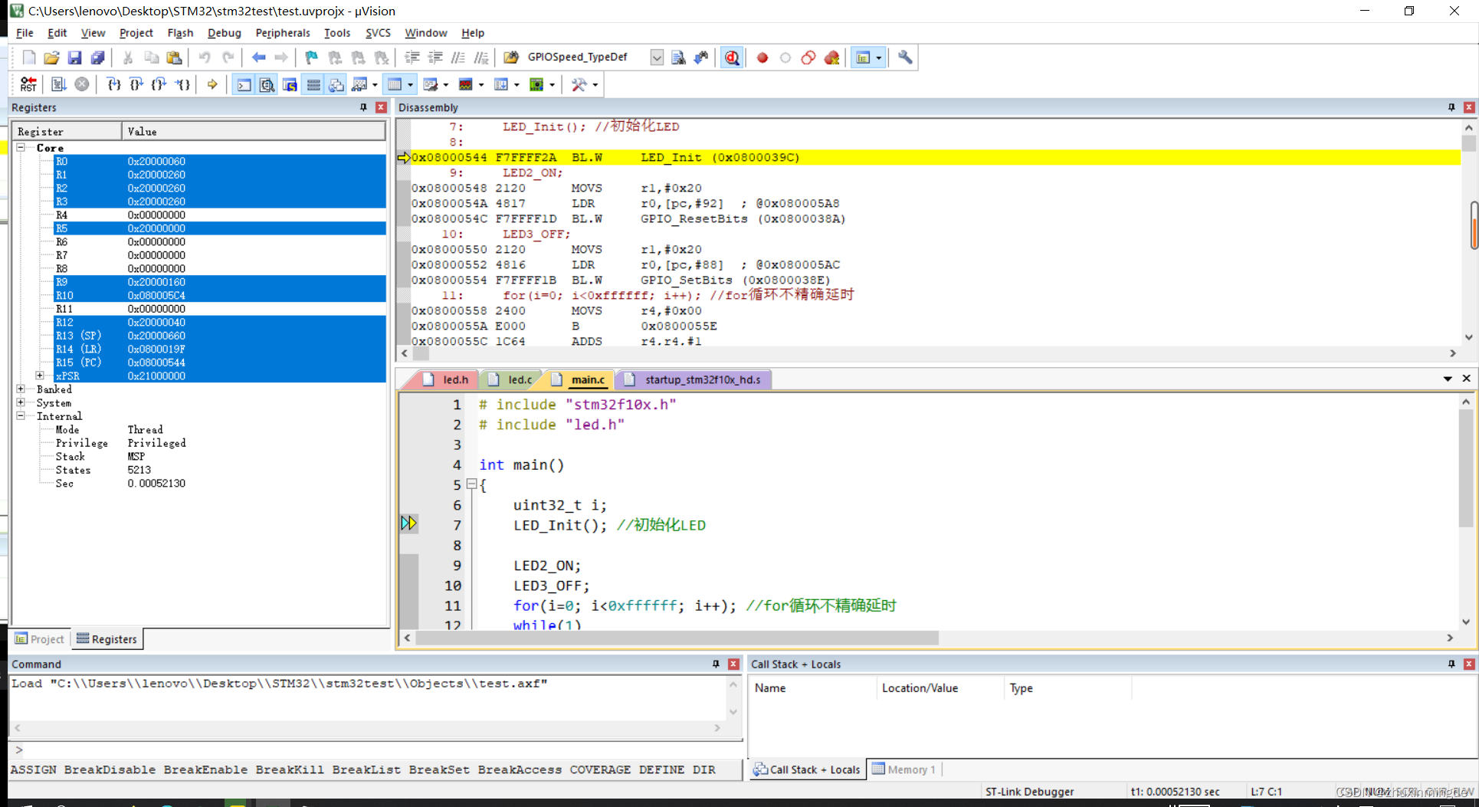Viewport: 1479px width, 807px height.
Task: Click the source editor vertical scrollbar thumb
Action: pos(1465,467)
